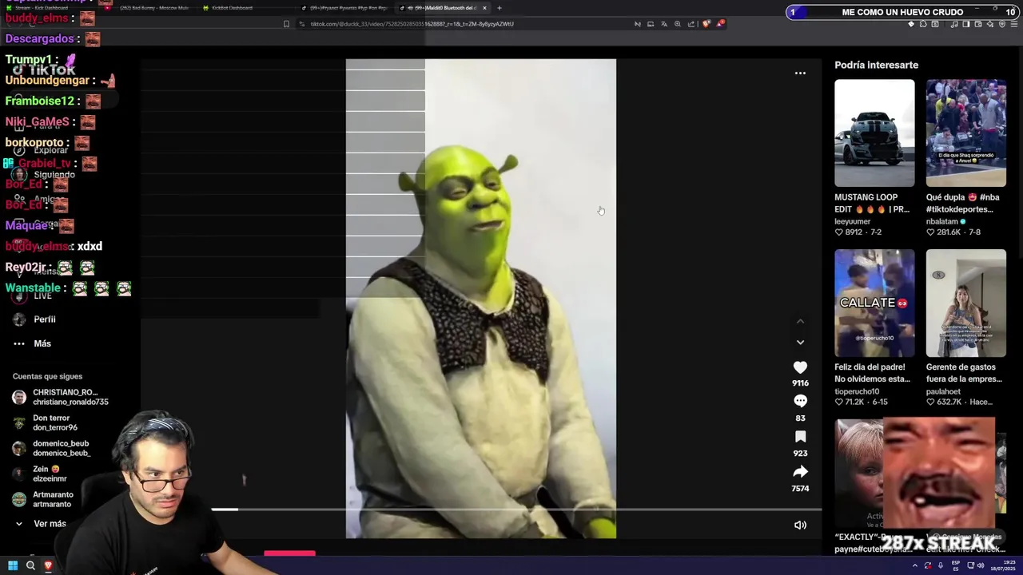Switch to the Bad Bunny - Moscow Mule tab
The width and height of the screenshot is (1023, 575).
153,8
